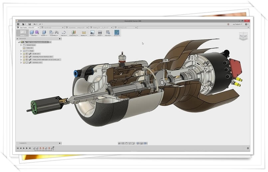The height and width of the screenshot is (172, 268).
Task: Open the Data Panel grid icon
Action: click(18, 24)
